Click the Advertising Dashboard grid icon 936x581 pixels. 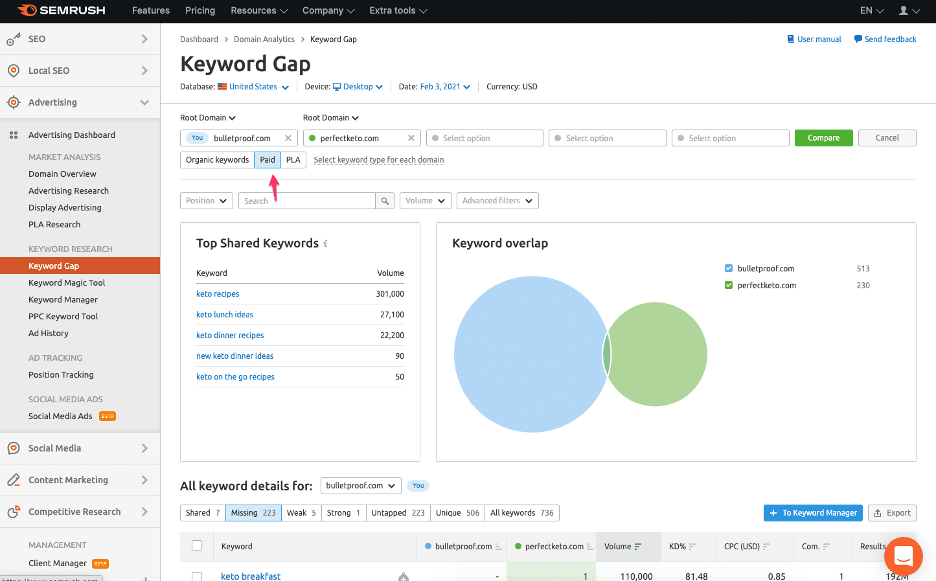point(14,135)
